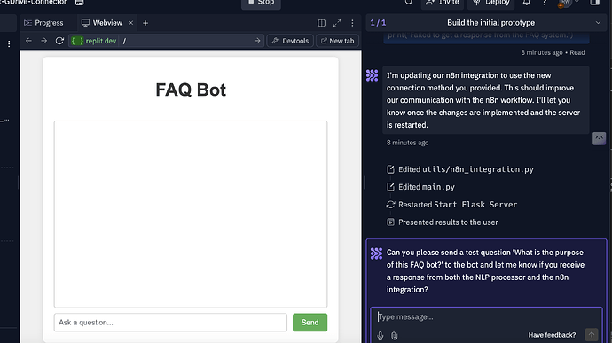Click agent avatar beside the test question message
This screenshot has width=612, height=343.
click(376, 253)
